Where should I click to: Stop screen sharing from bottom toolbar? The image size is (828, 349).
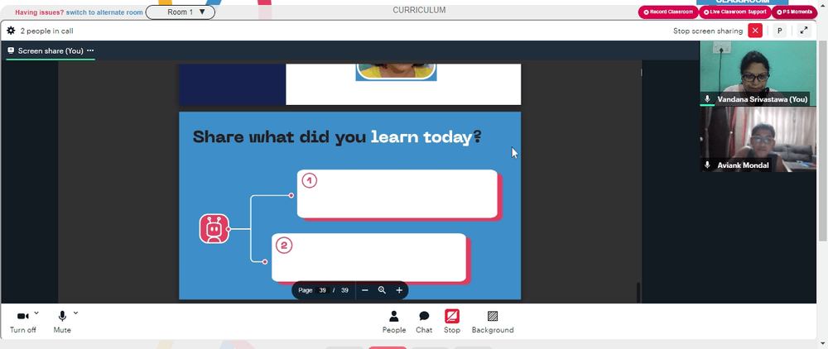pyautogui.click(x=451, y=322)
